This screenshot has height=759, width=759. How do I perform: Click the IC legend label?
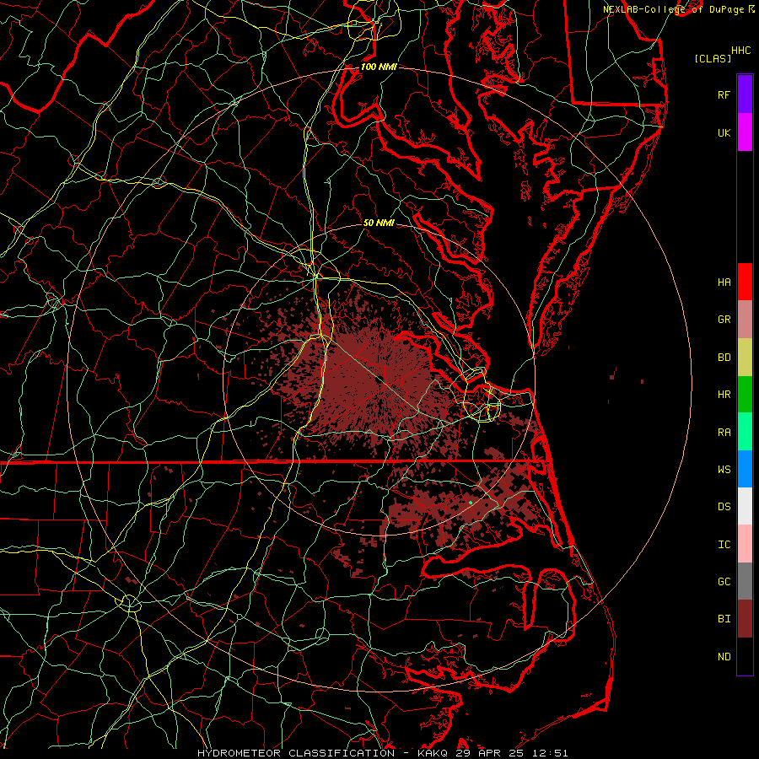(724, 544)
